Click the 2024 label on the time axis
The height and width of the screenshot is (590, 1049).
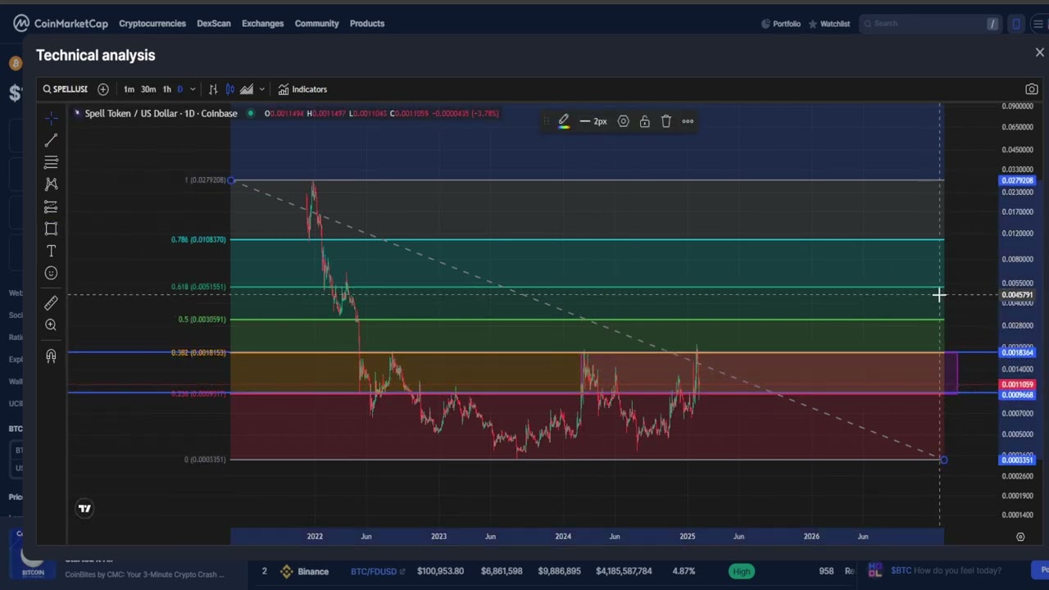[x=563, y=537]
